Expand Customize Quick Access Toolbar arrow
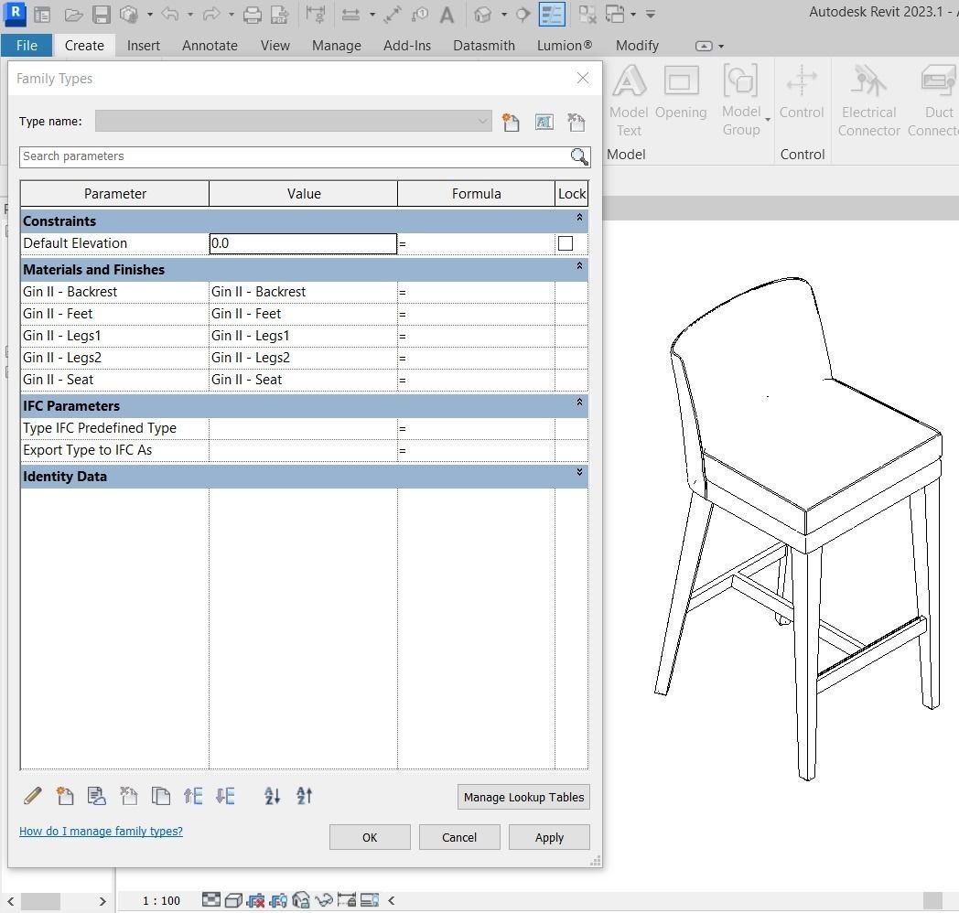959x913 pixels. coord(651,14)
